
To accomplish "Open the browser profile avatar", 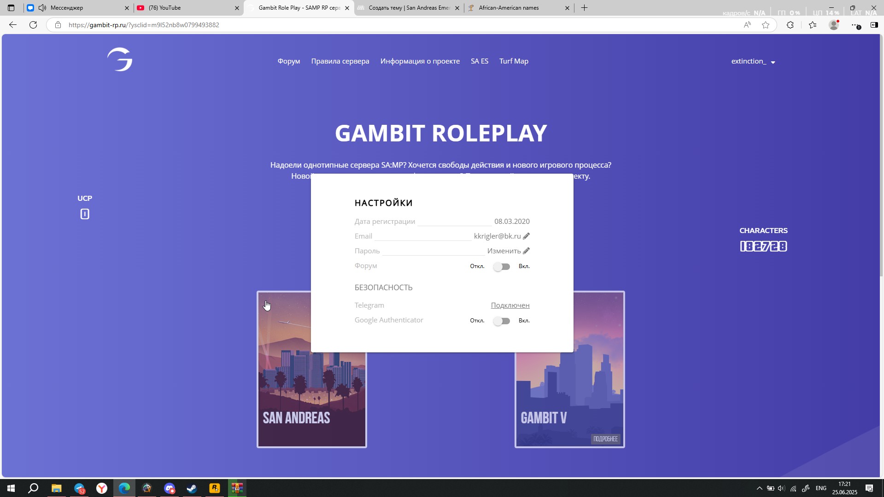I will pyautogui.click(x=834, y=25).
